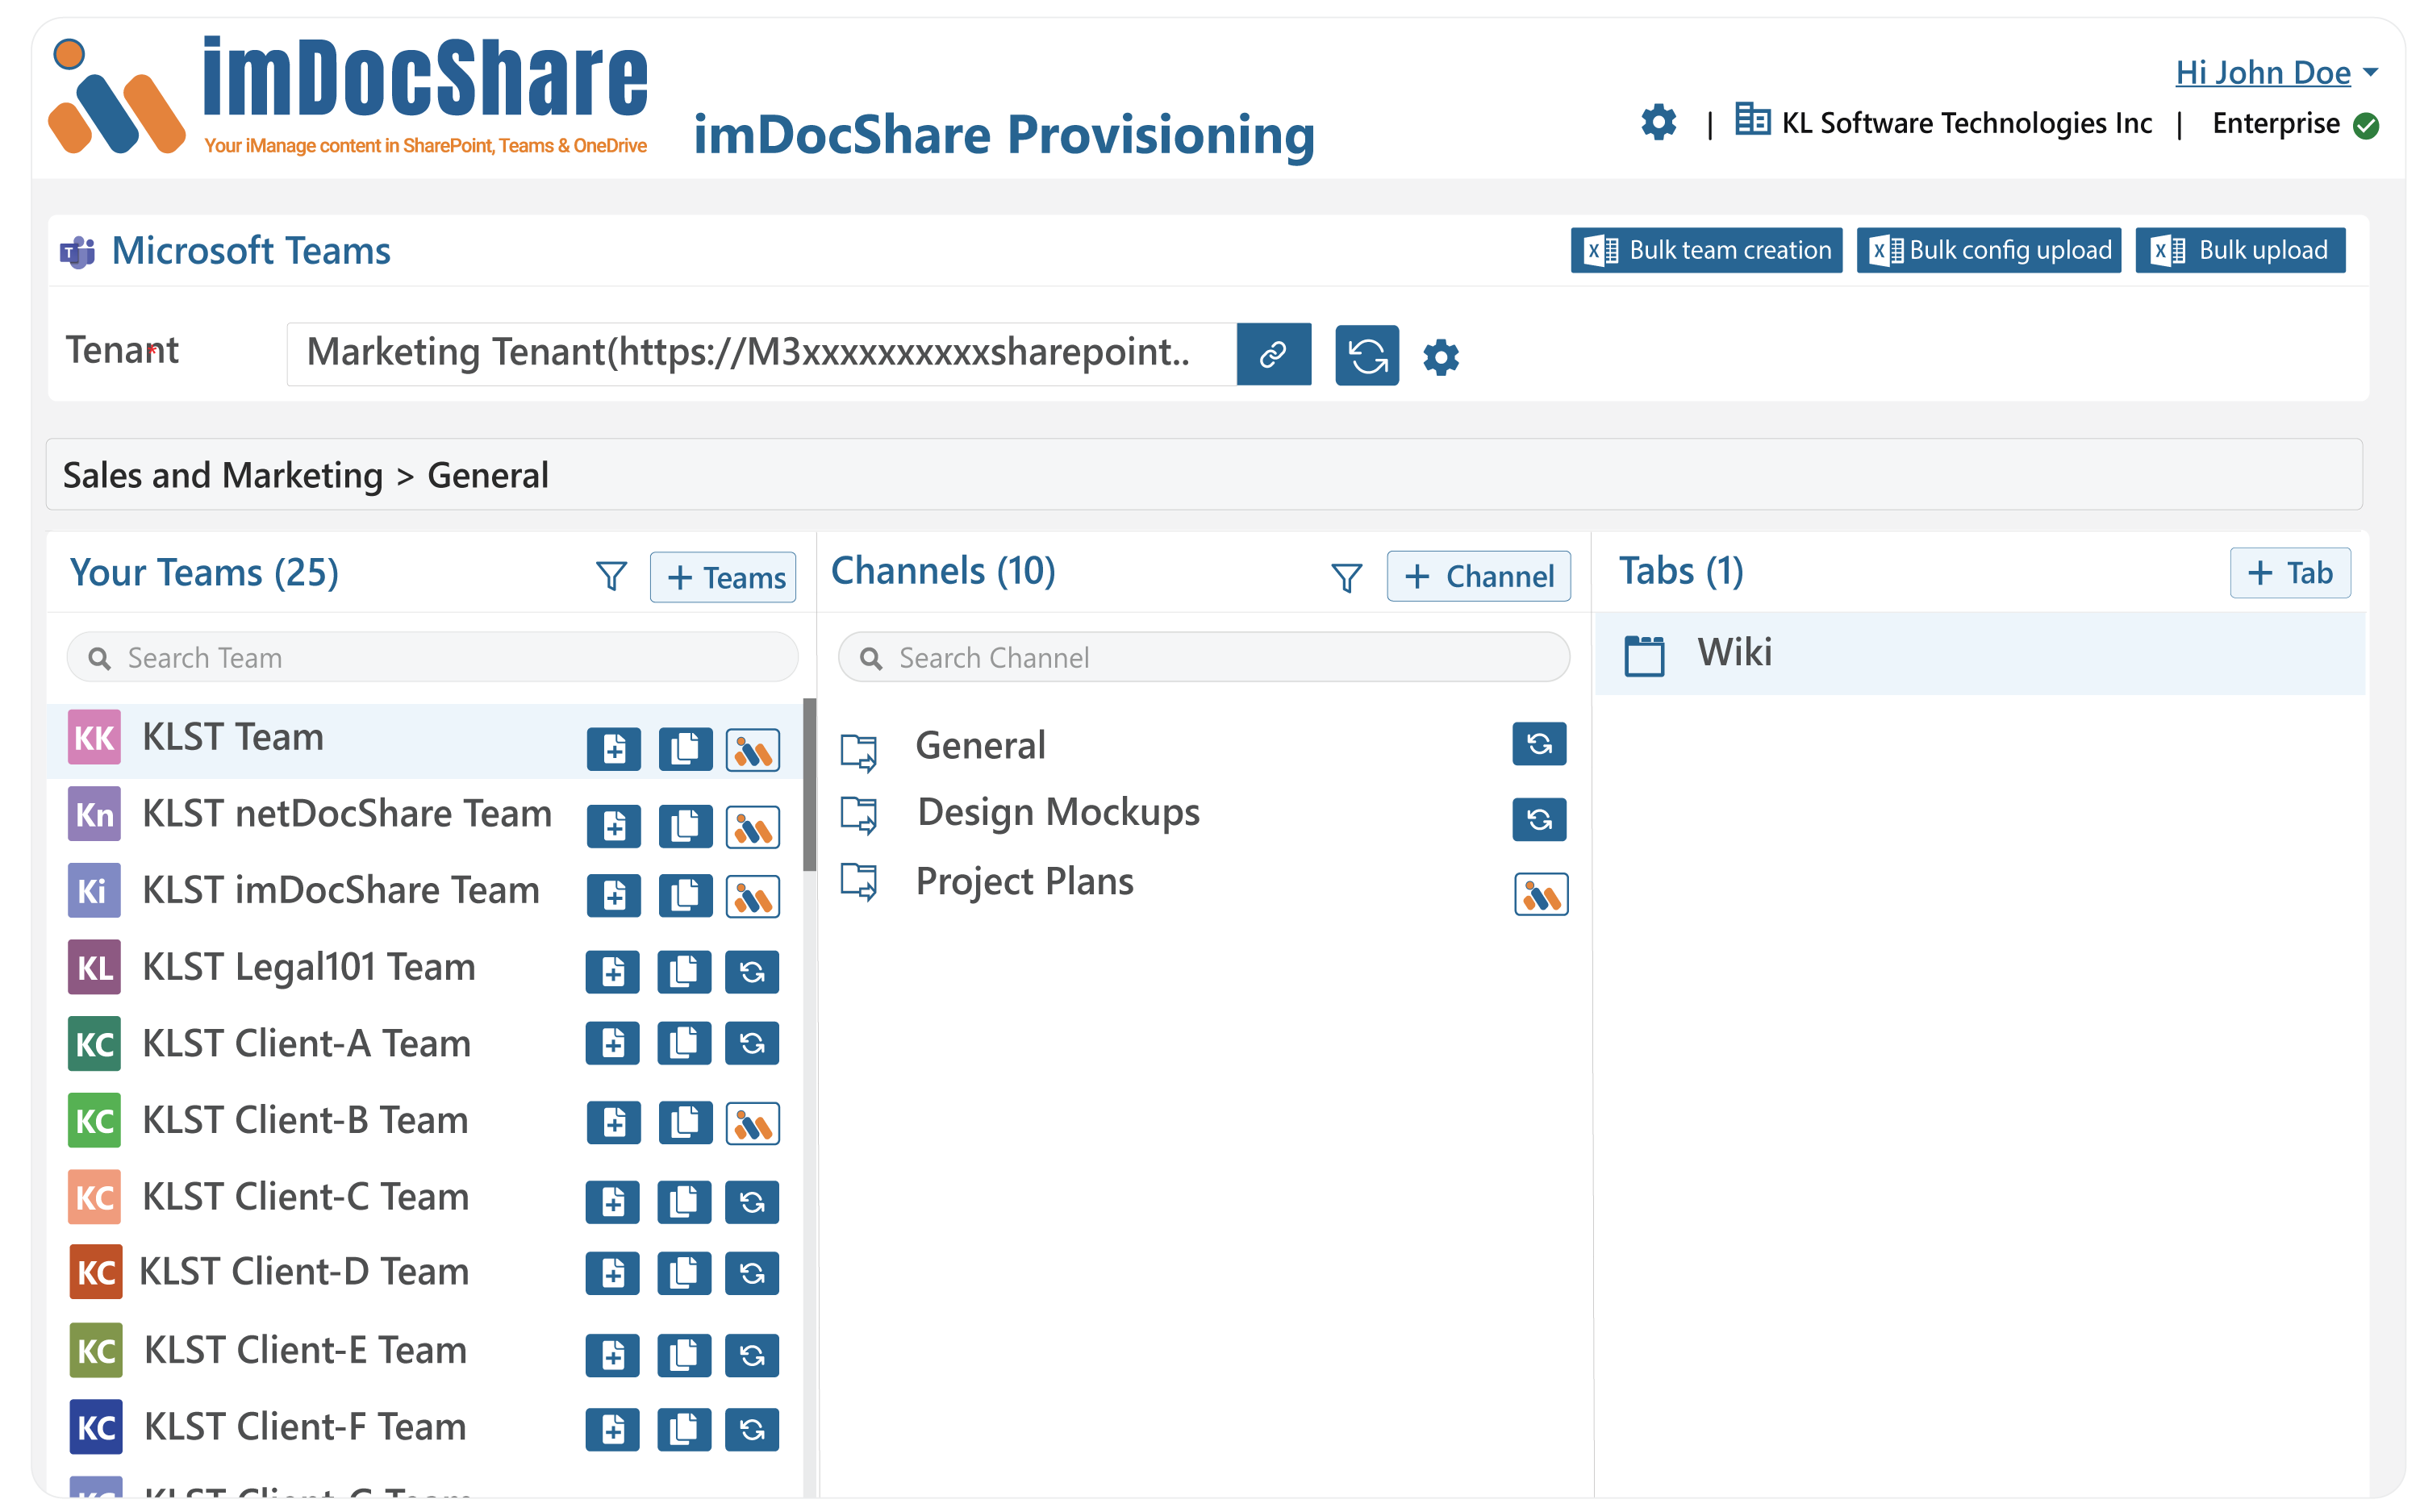
Task: Click the tenant link icon button
Action: 1273,354
